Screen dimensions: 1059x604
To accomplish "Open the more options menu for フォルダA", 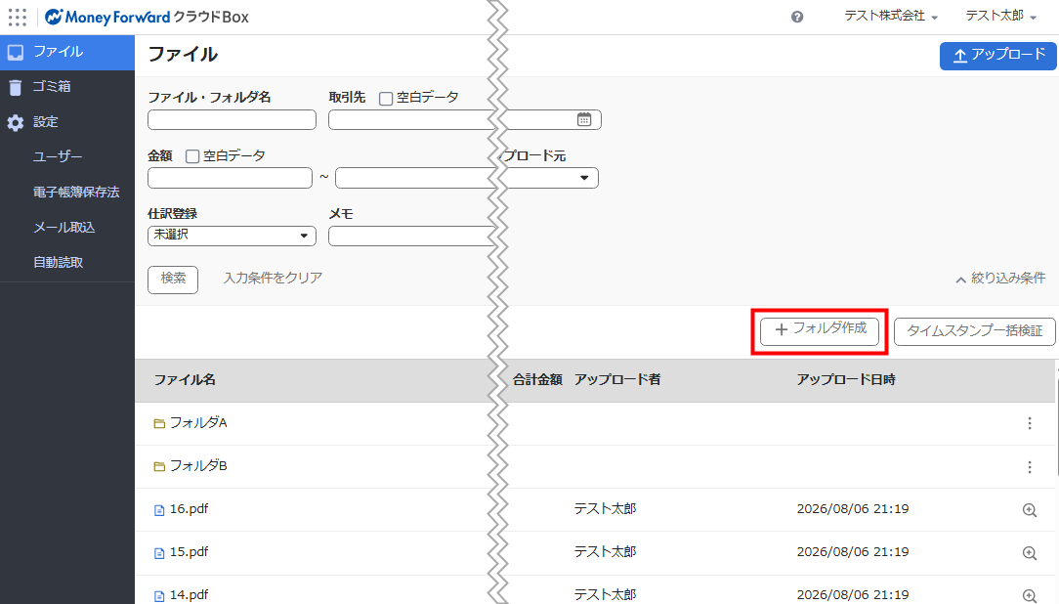I will point(1030,423).
